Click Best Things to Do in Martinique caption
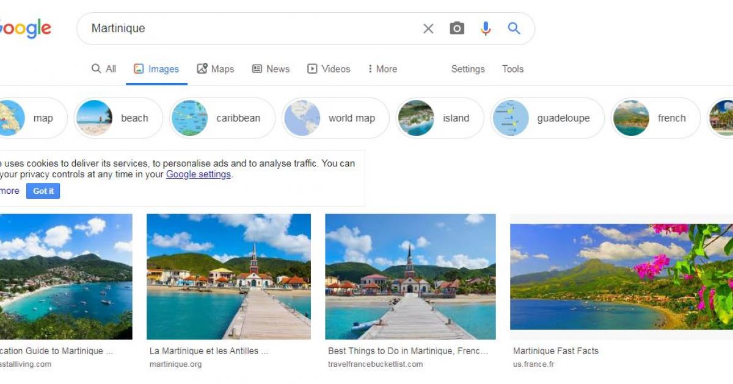Screen dimensions: 733x384 click(408, 351)
